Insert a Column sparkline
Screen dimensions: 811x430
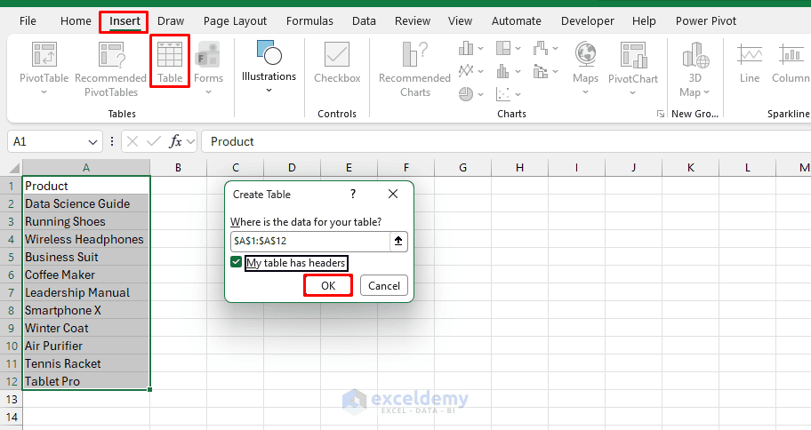(x=791, y=63)
